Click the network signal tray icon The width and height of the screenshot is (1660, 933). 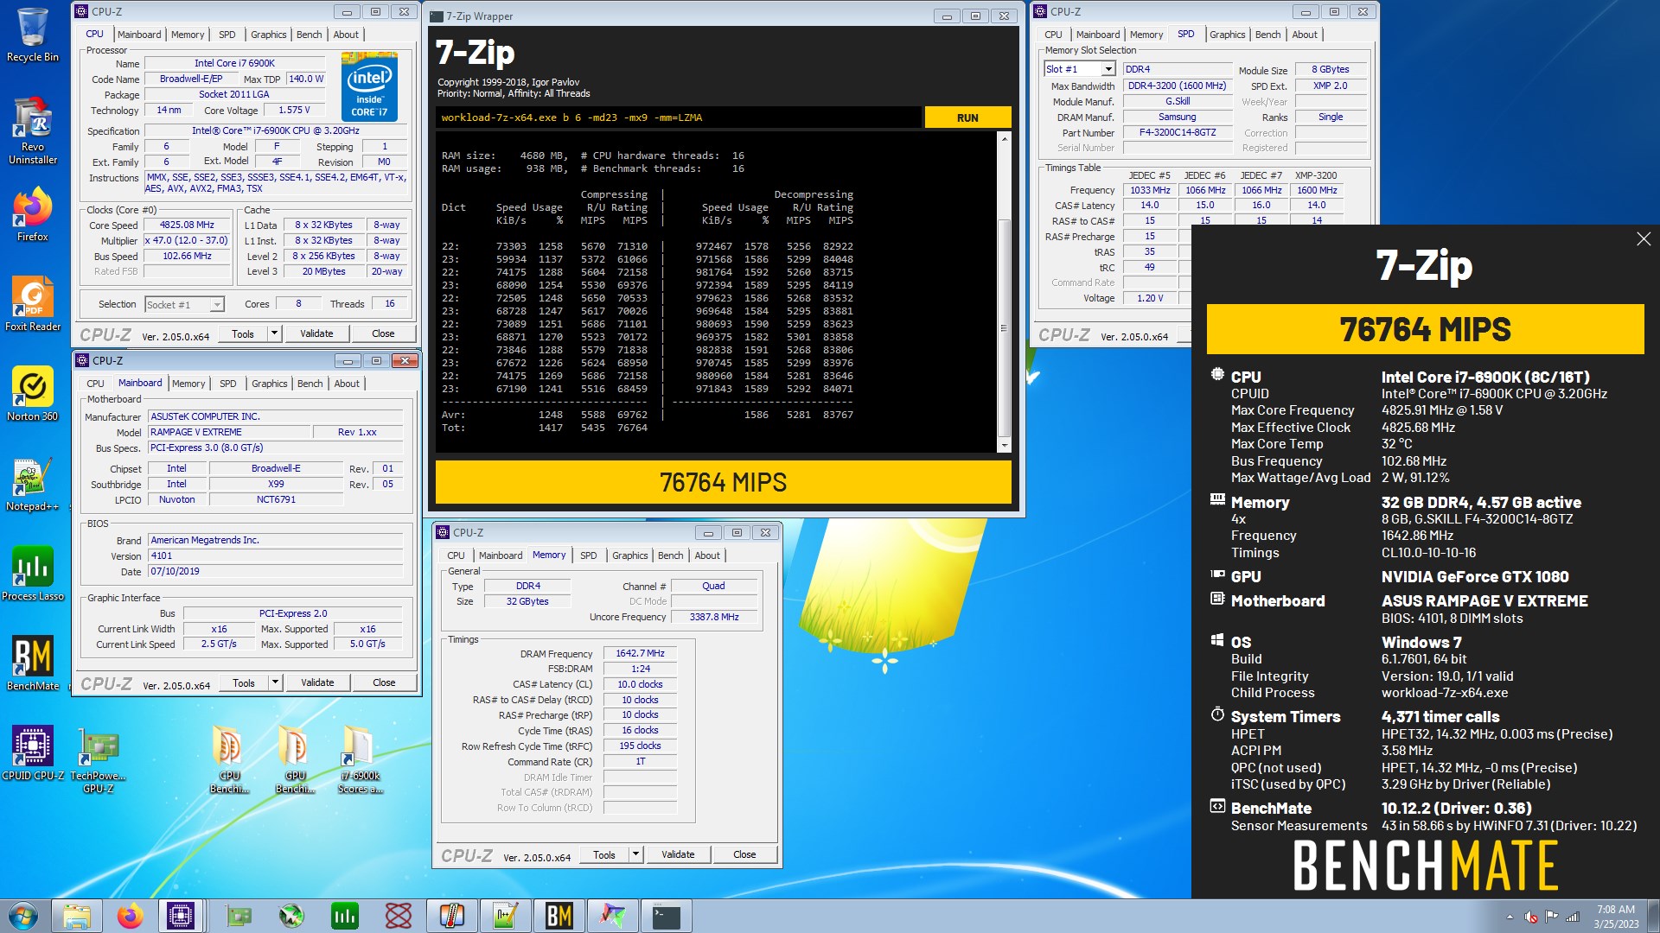1573,917
